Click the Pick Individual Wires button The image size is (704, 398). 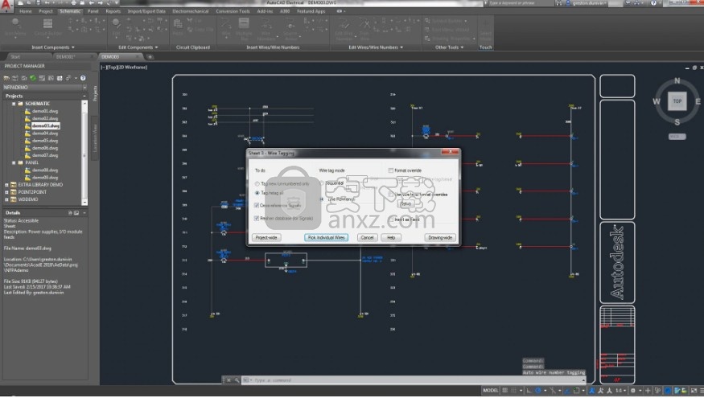tap(327, 238)
